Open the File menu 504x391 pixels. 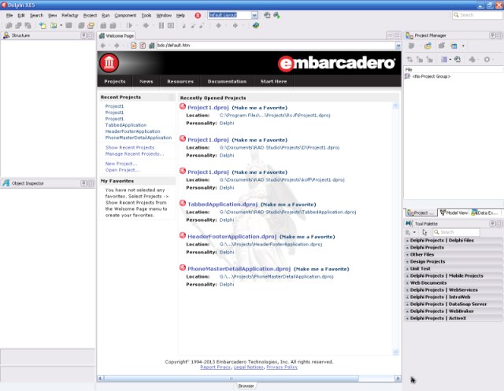tap(9, 16)
